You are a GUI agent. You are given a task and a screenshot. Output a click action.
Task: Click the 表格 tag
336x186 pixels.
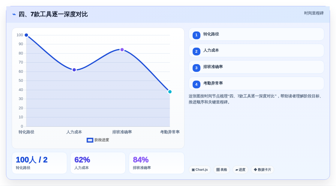coord(222,170)
